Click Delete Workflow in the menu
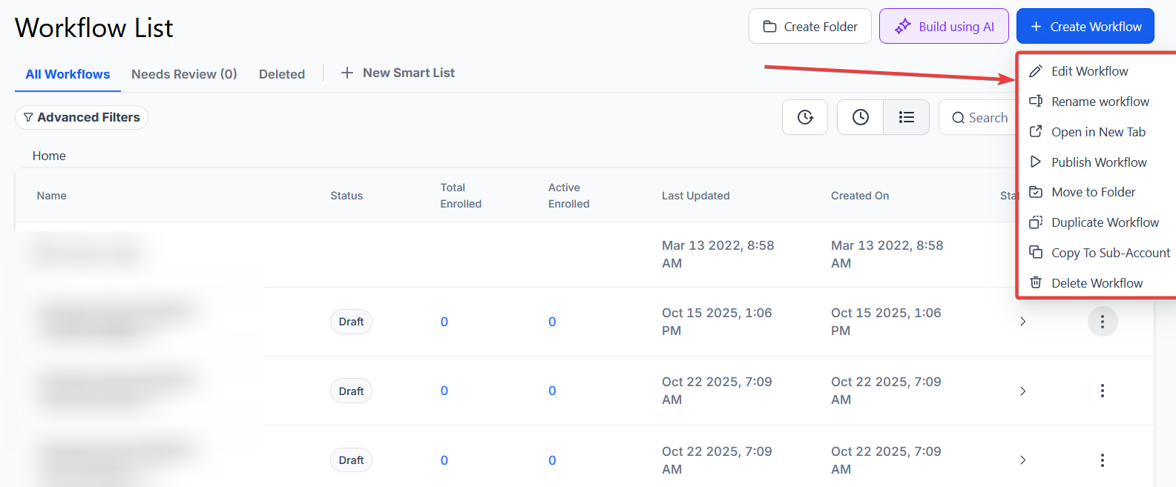The height and width of the screenshot is (487, 1176). coord(1096,283)
